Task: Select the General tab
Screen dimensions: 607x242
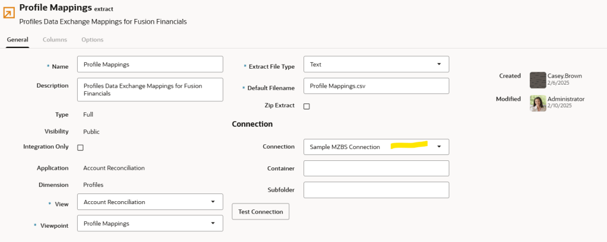Action: pos(17,40)
